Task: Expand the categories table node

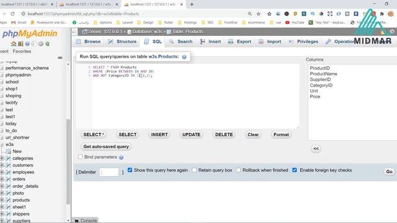Action: coord(2,159)
